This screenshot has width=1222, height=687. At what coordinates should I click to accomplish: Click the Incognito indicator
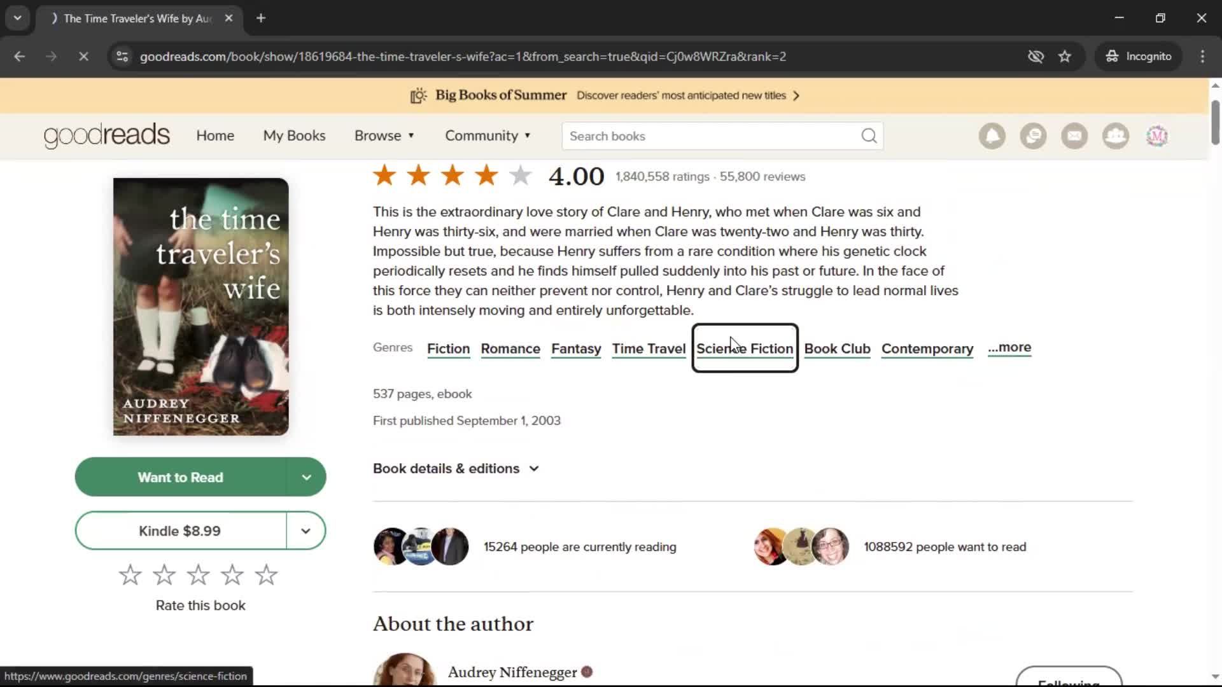[1139, 57]
